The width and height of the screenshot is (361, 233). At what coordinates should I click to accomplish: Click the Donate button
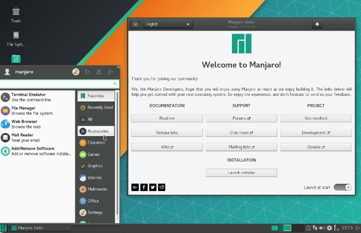point(316,147)
